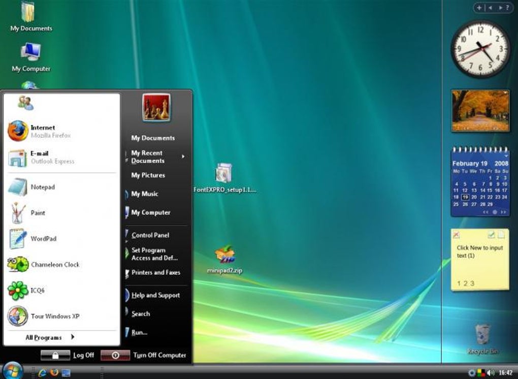Click the autumn slideshow photo gadget
This screenshot has width=518, height=379.
pyautogui.click(x=480, y=111)
